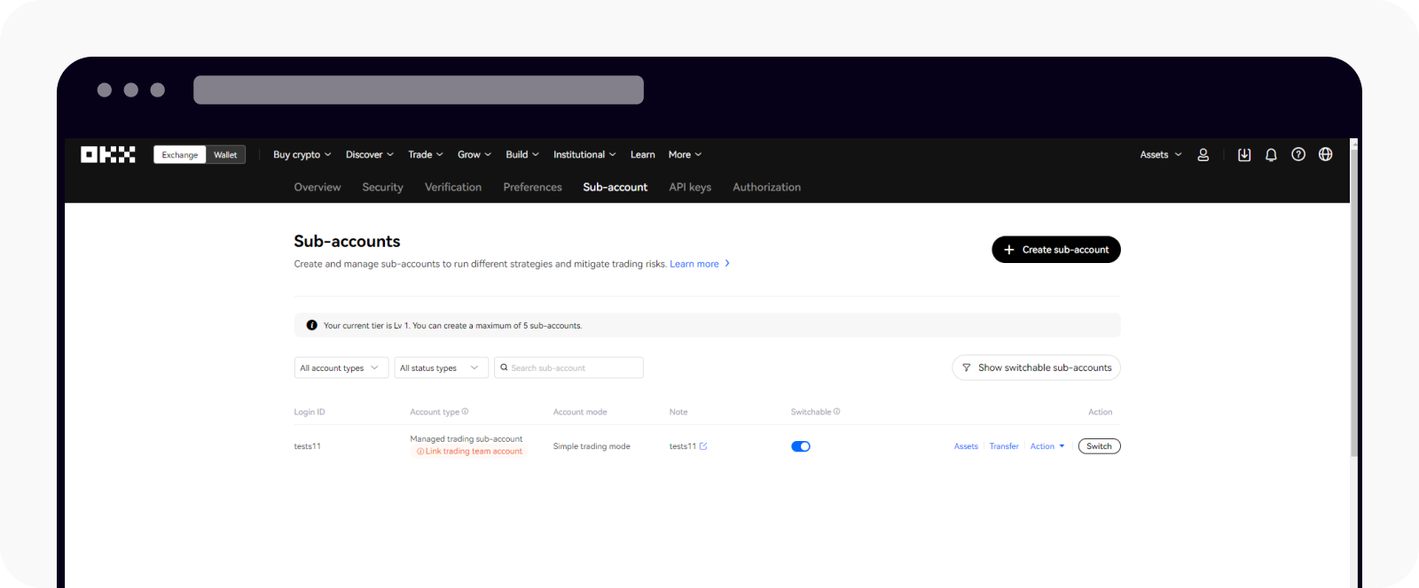Expand the All account types dropdown
The image size is (1419, 588).
341,367
